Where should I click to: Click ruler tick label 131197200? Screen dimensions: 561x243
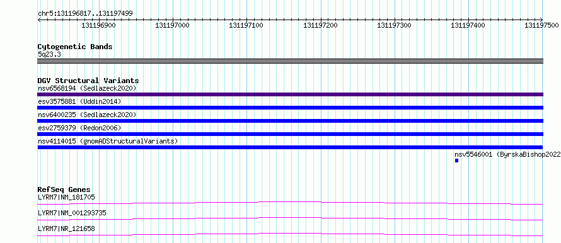(320, 25)
